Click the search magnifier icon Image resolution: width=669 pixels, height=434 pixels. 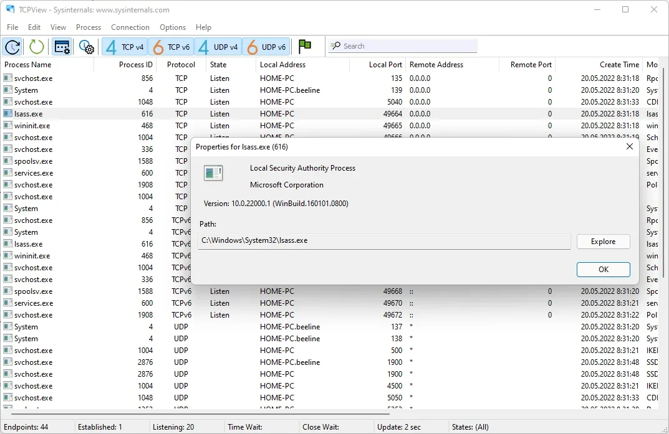click(336, 45)
